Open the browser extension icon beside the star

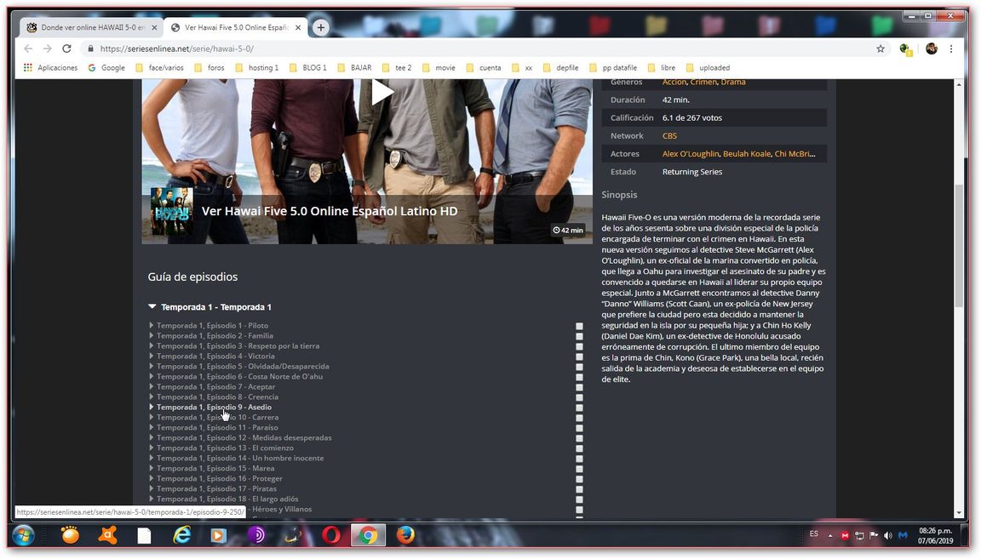pos(905,48)
